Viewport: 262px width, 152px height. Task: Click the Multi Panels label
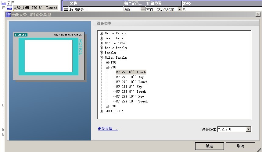116,57
